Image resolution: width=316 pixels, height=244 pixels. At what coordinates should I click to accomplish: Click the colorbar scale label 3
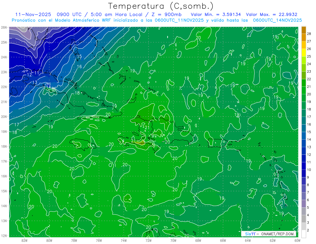[308, 222]
